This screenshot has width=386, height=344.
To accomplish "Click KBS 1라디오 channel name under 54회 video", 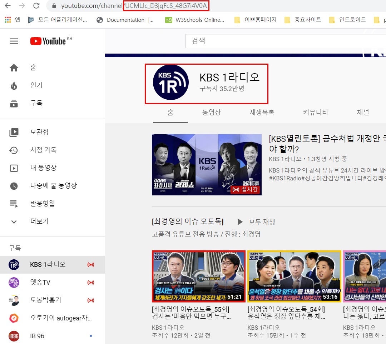I will (264, 328).
